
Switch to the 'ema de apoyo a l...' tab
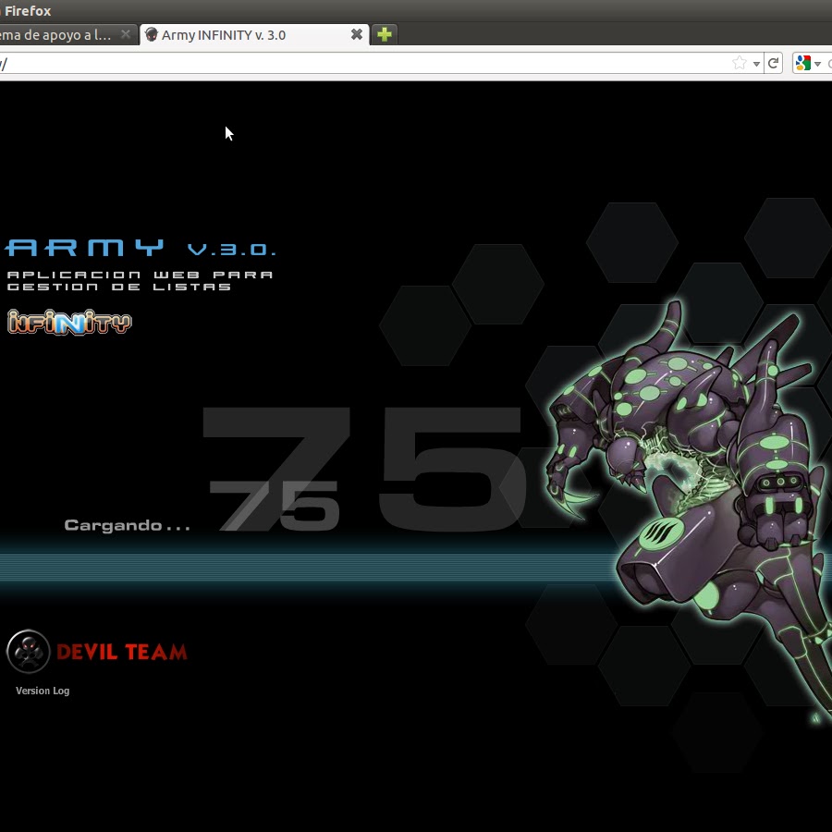(x=55, y=35)
